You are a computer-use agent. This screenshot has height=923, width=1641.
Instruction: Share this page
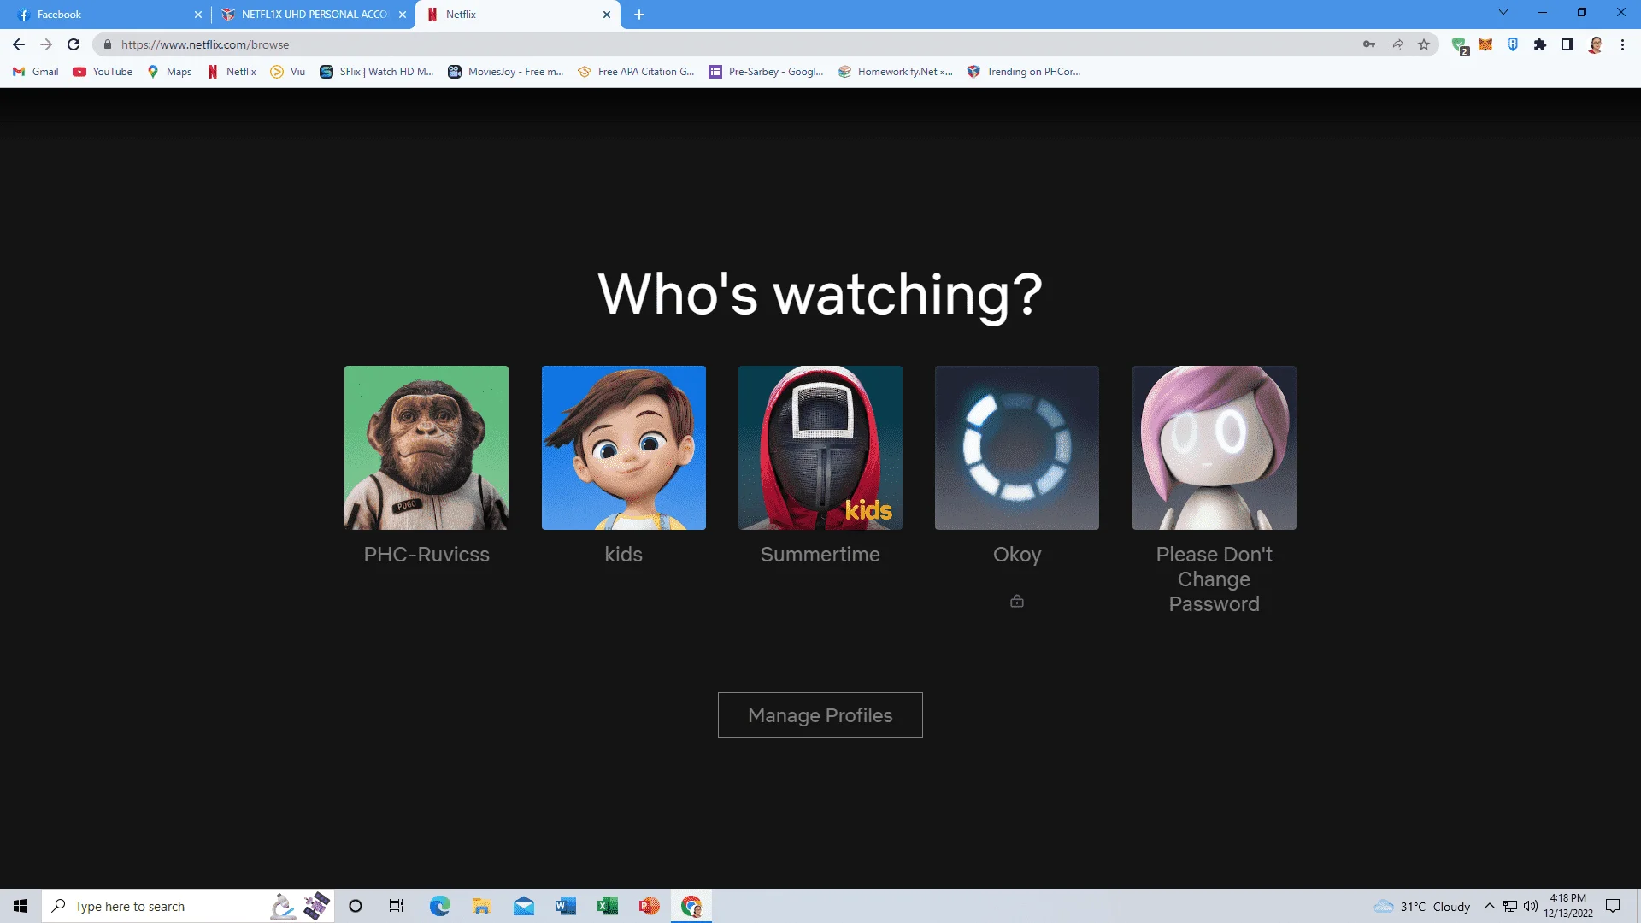tap(1397, 44)
